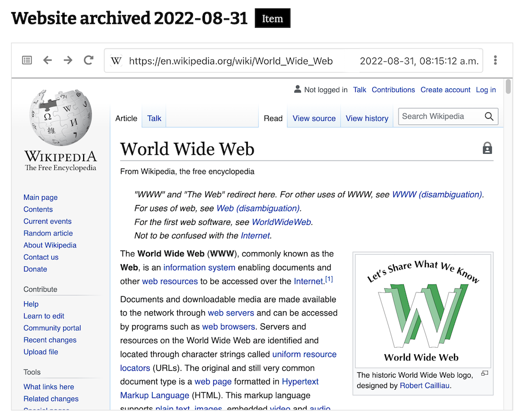Click the Item badge
This screenshot has height=420, width=523.
(272, 18)
